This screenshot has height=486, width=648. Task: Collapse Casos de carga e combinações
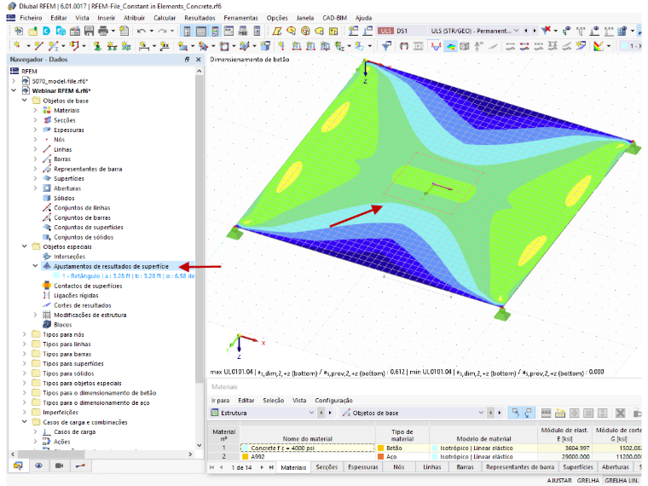[x=25, y=422]
